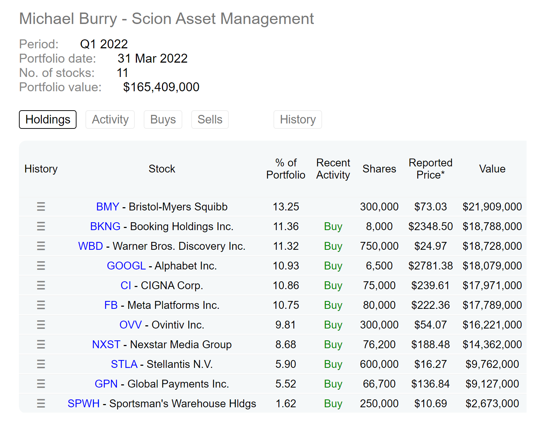
Task: Open history icon for Sportsman's Warehouse row
Action: click(x=41, y=403)
